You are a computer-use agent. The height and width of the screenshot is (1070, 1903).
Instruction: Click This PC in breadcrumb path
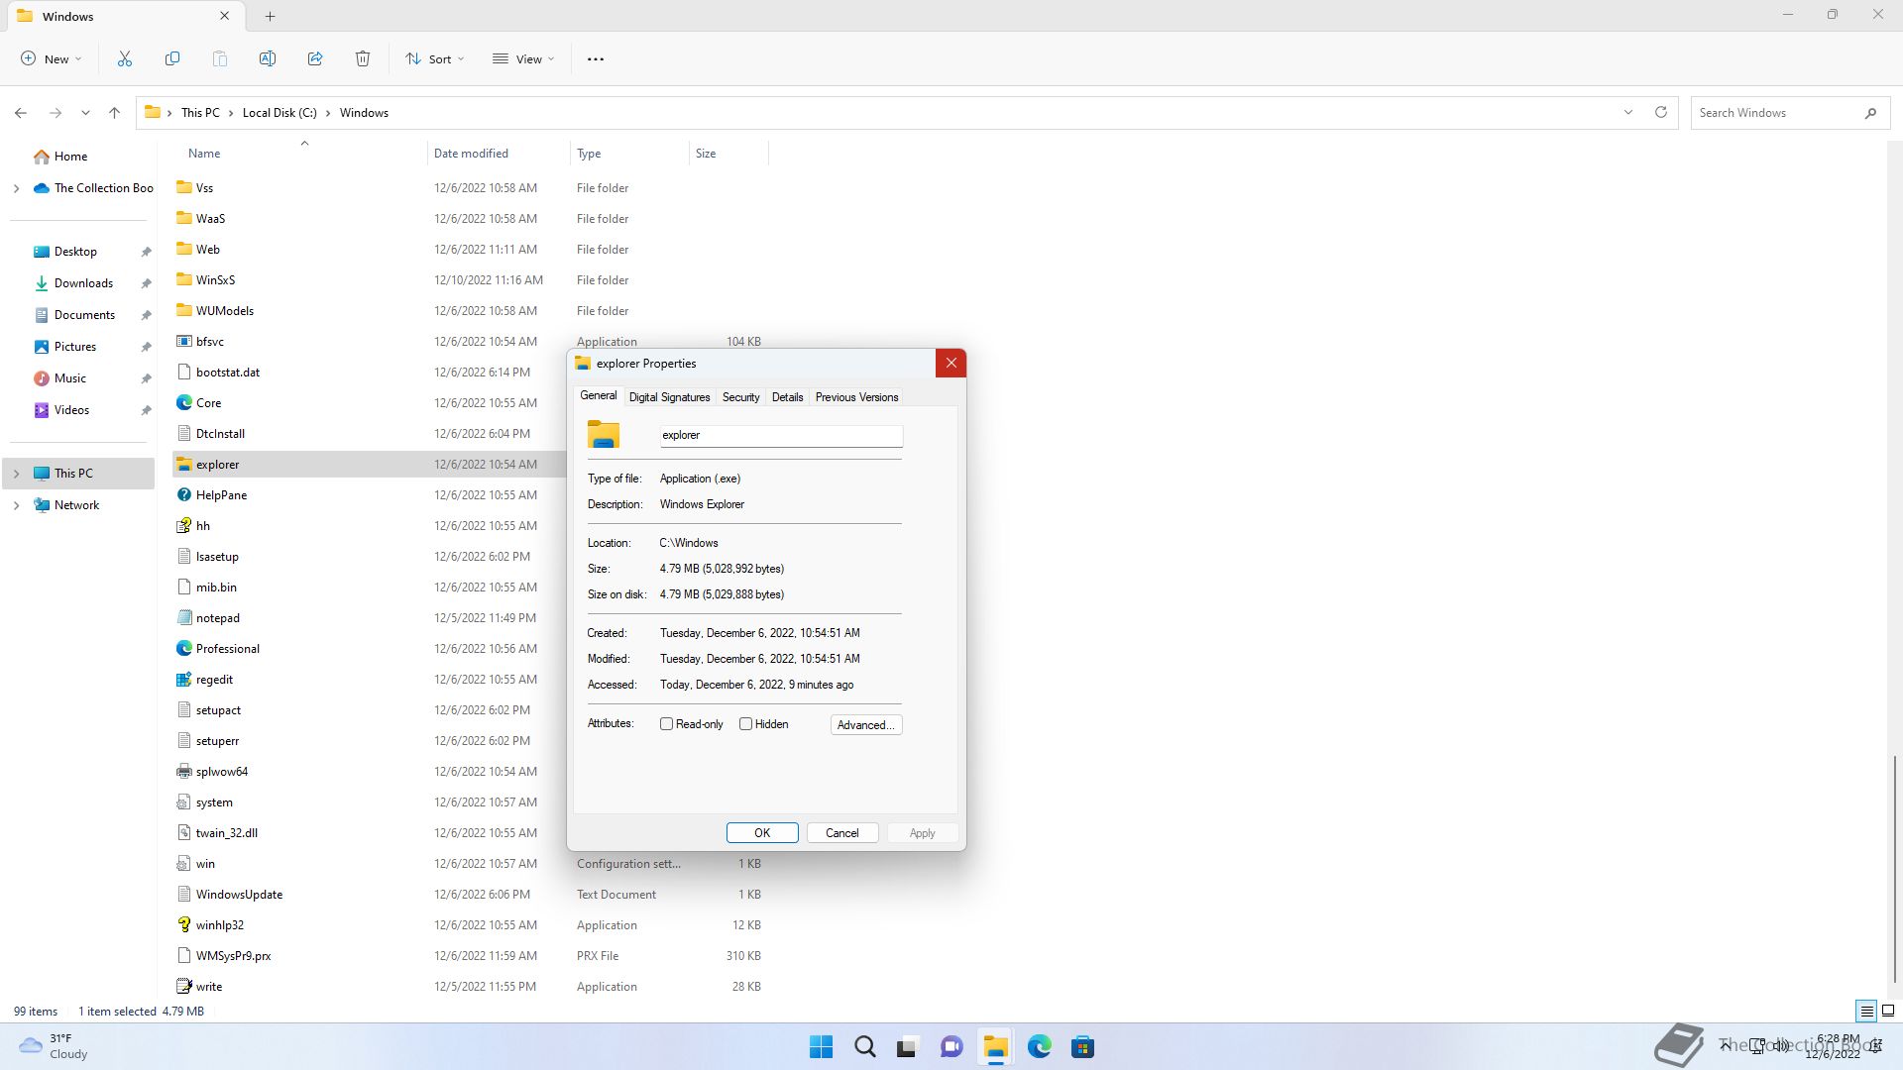(x=200, y=113)
